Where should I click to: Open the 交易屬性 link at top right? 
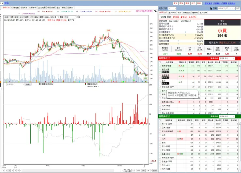tap(217, 3)
